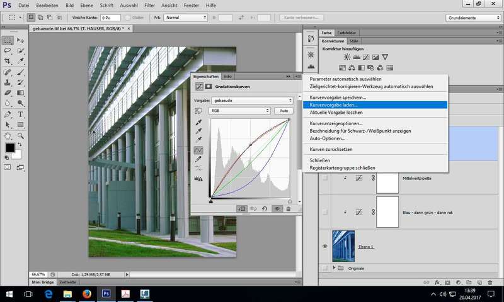Select the Crop tool in the toolbar
This screenshot has width=504, height=302.
(8, 61)
